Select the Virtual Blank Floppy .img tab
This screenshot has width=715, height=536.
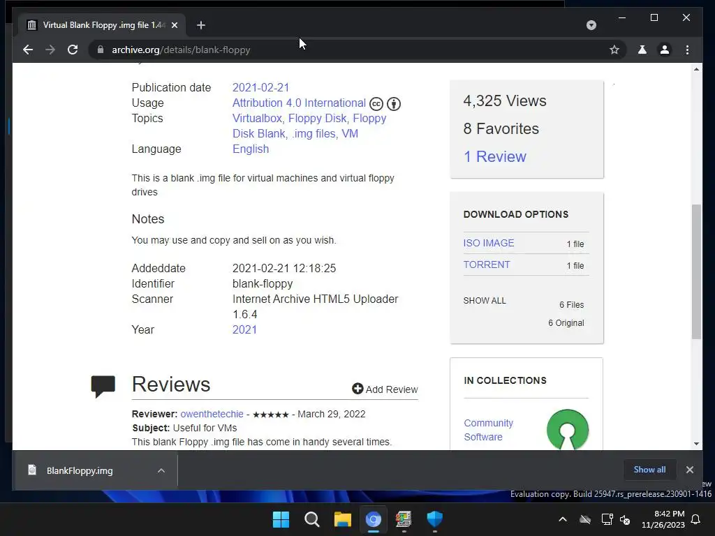coord(103,25)
